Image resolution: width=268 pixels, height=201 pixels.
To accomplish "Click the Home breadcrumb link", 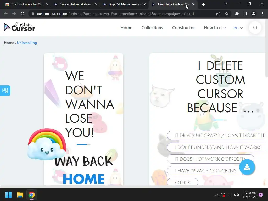I will point(9,43).
